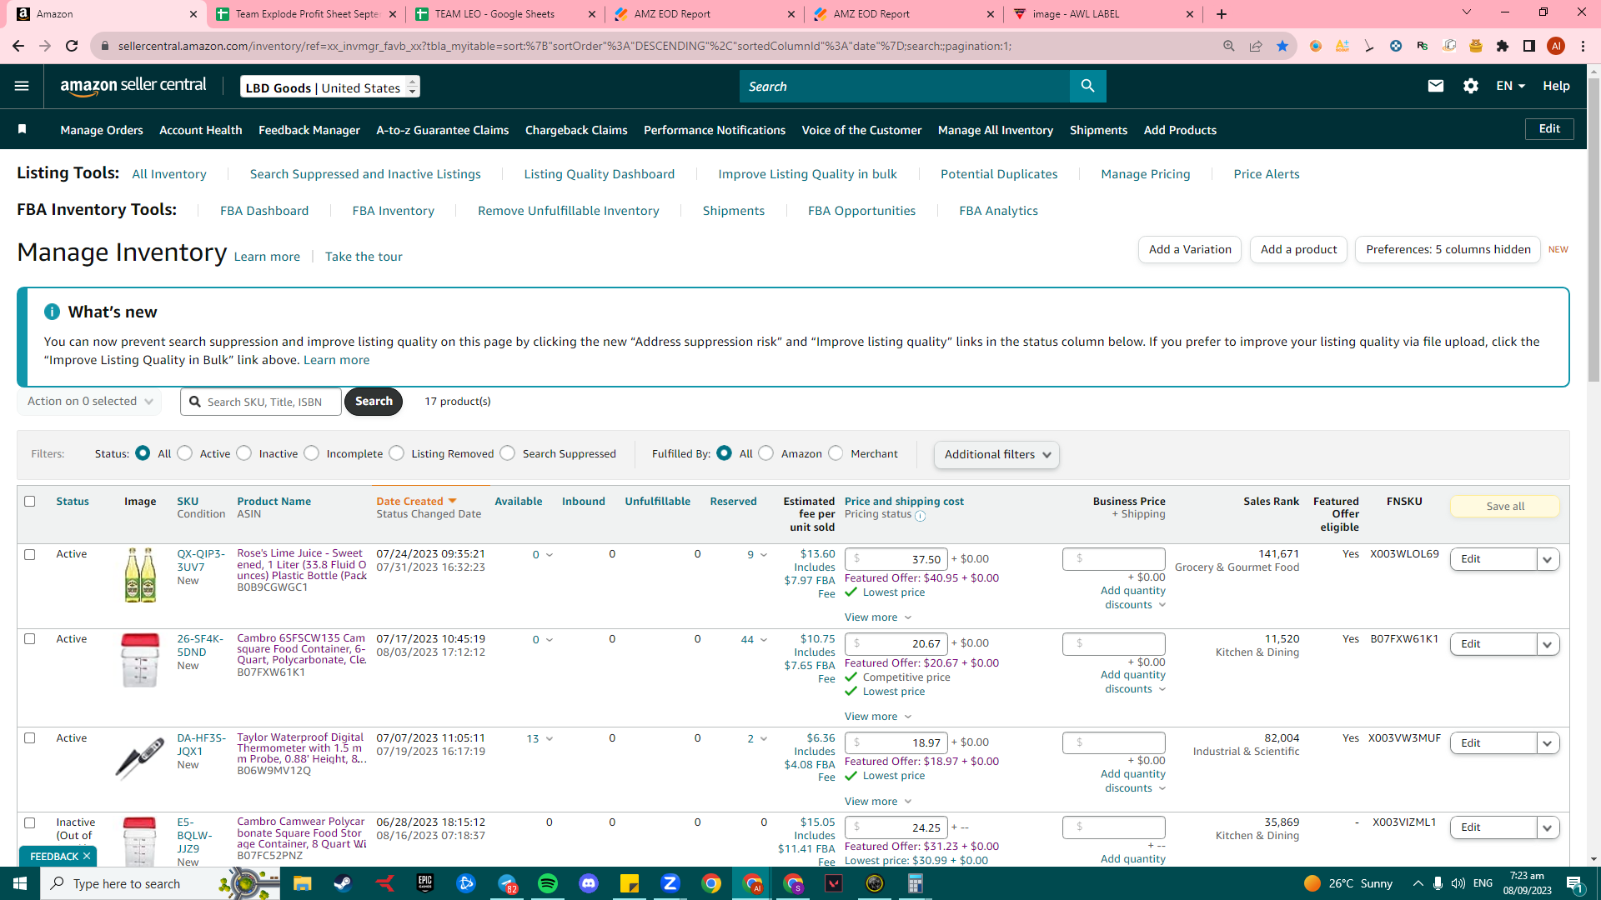1601x900 pixels.
Task: Open File Explorer from the taskbar
Action: pyautogui.click(x=302, y=883)
